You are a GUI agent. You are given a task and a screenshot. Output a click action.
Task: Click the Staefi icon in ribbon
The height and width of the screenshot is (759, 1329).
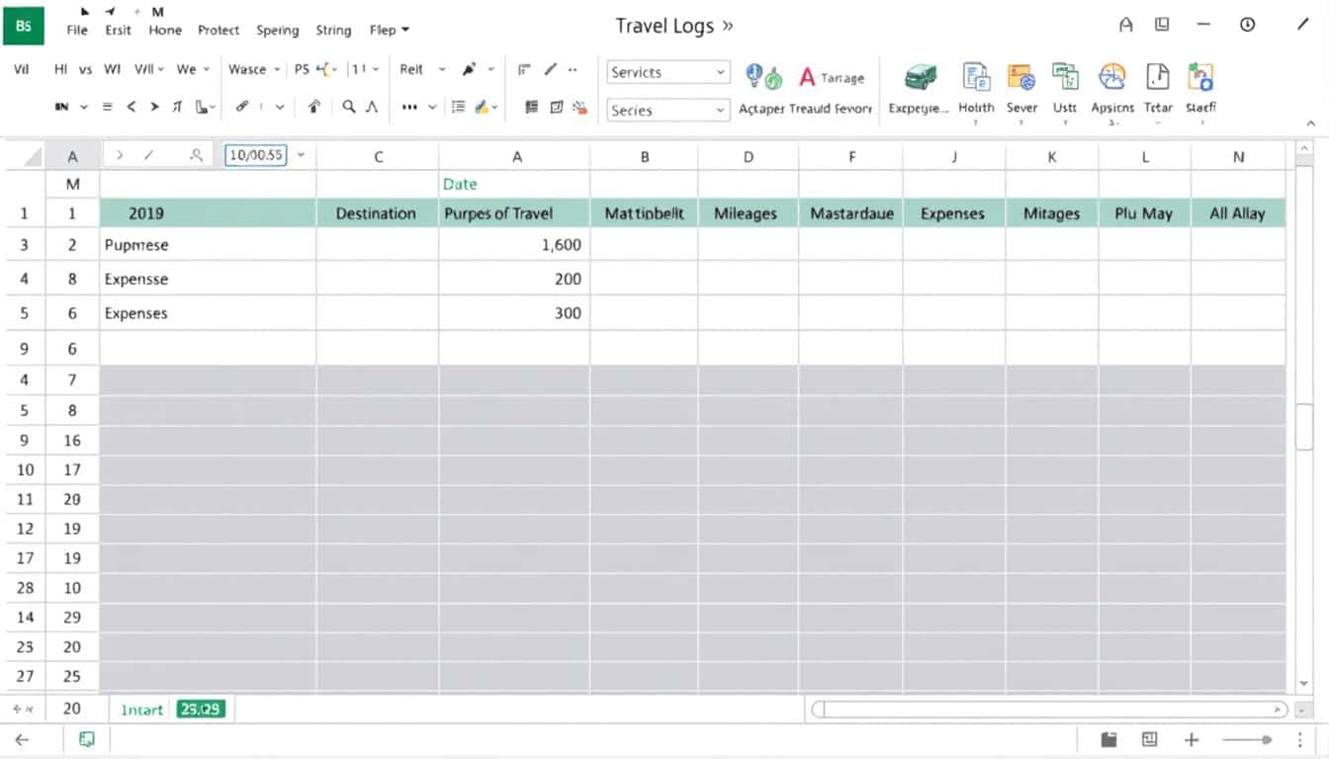tap(1200, 78)
